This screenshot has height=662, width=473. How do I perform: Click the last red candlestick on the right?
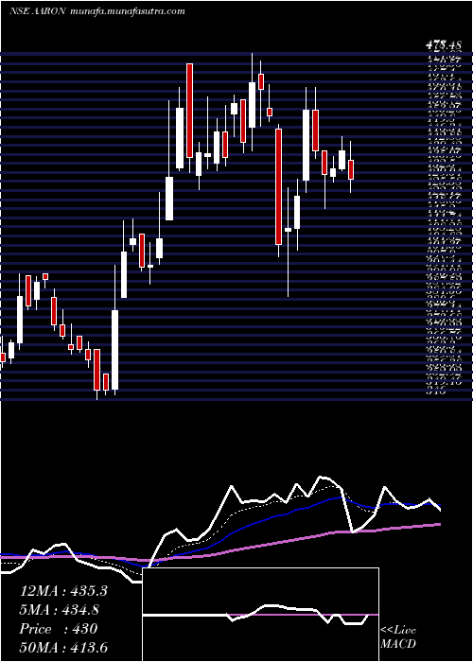(x=351, y=169)
